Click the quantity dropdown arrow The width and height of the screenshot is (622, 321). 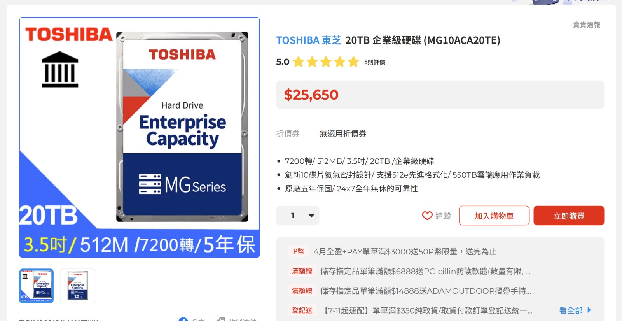[x=311, y=216]
